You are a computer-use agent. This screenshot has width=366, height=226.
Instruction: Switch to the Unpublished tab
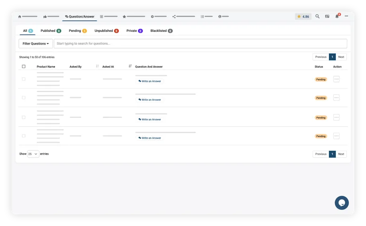point(106,31)
